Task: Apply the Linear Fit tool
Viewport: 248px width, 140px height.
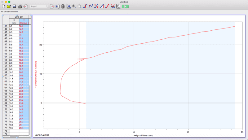Action: pyautogui.click(x=107, y=6)
